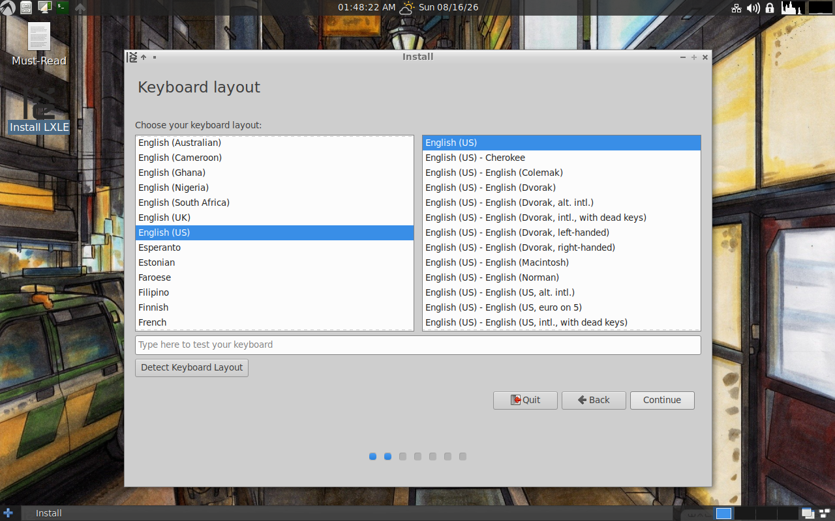835x521 pixels.
Task: Choose English (US) - English (Colemak) variant
Action: [562, 173]
